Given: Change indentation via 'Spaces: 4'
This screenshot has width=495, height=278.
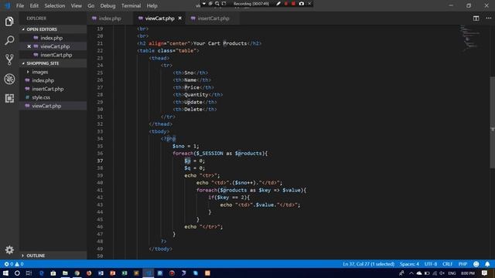Looking at the screenshot, I should [x=409, y=264].
